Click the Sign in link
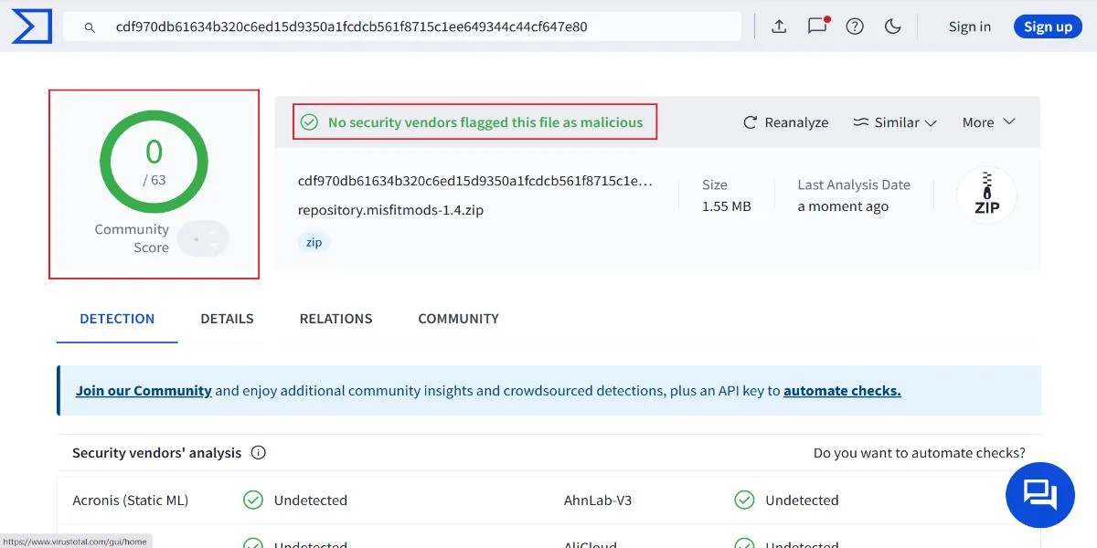The width and height of the screenshot is (1097, 548). tap(970, 26)
